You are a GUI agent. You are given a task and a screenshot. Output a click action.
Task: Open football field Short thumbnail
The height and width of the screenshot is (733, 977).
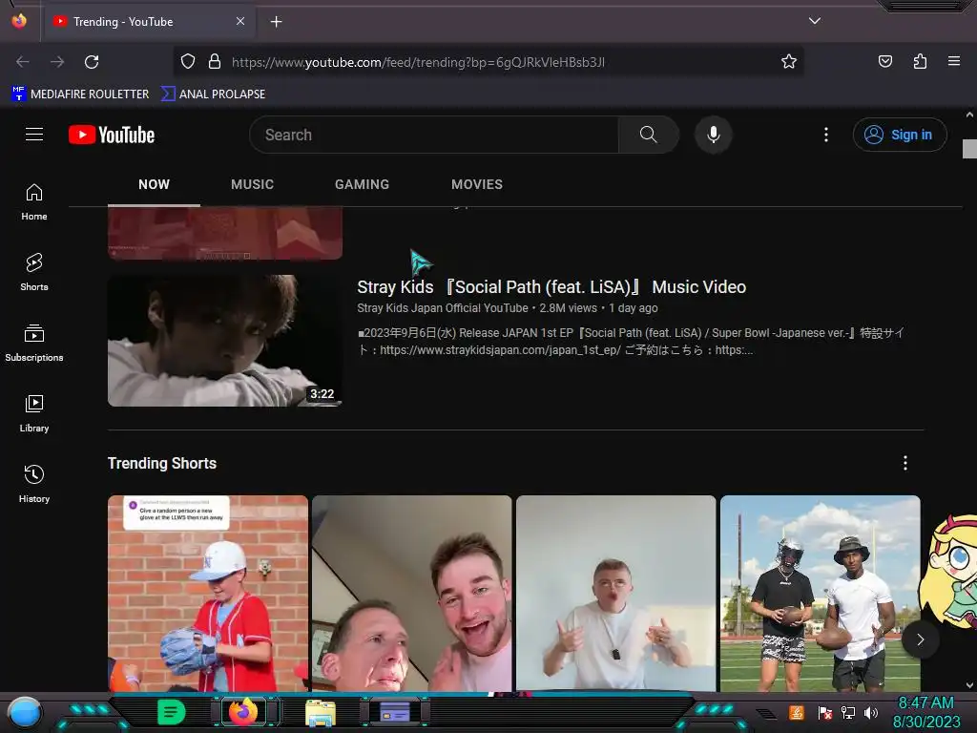(820, 594)
